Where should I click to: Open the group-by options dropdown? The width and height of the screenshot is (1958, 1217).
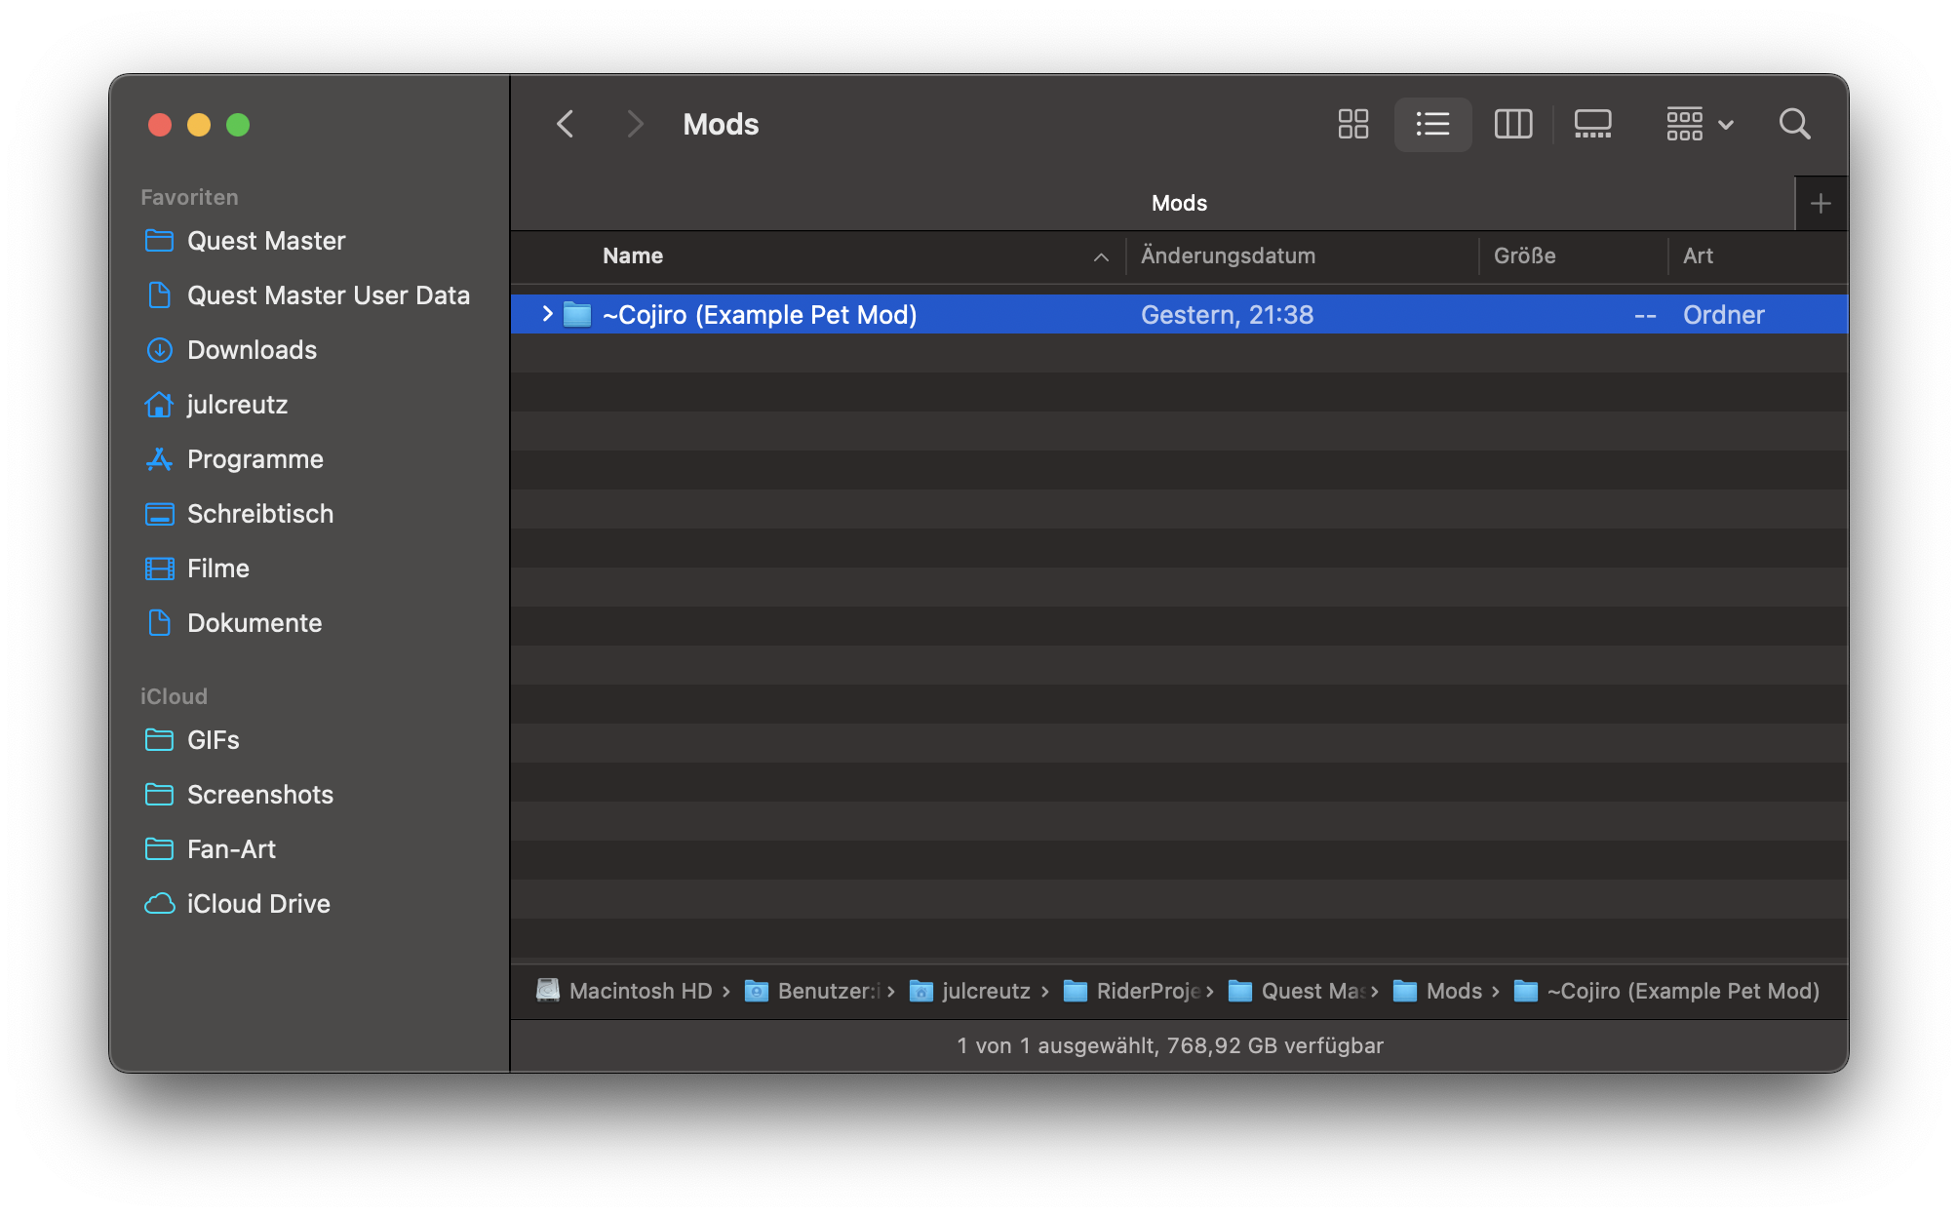1699,124
